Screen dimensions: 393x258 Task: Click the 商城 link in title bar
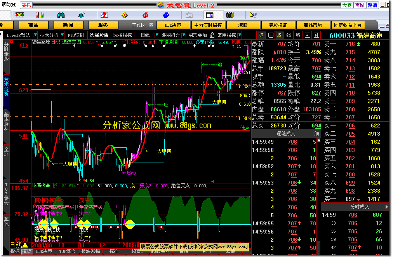pos(360,5)
